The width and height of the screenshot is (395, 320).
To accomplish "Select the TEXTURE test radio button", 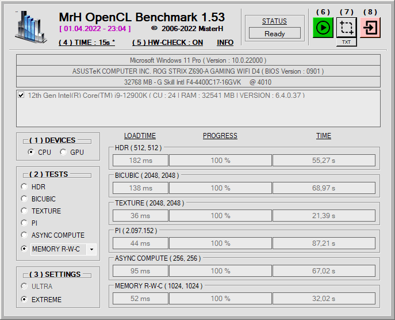I will (24, 211).
